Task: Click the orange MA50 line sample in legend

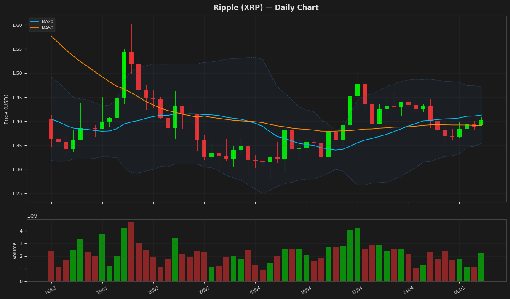Action: (x=35, y=28)
